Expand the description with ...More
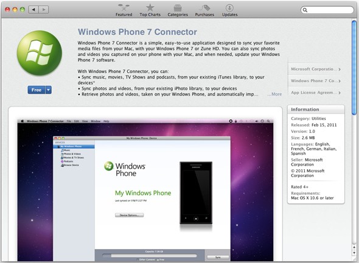 274,94
